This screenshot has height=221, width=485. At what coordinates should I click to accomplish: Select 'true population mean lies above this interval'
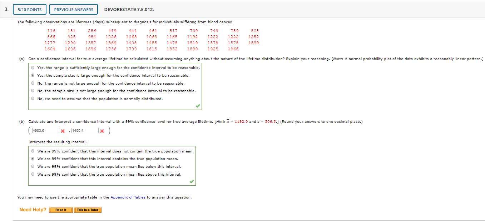(33, 174)
